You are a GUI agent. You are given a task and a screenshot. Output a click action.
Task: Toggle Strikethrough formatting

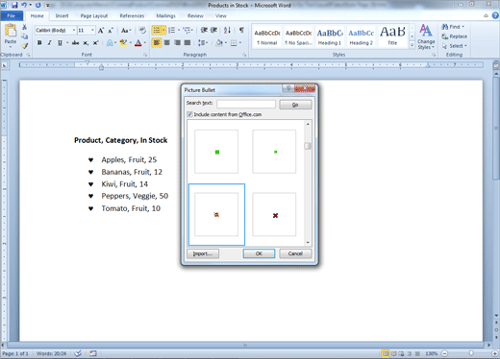pos(75,43)
